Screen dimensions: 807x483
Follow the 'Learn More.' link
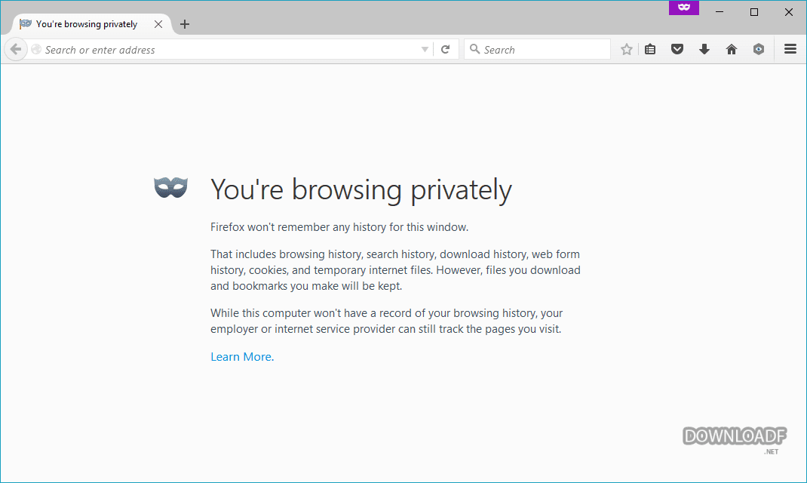(x=242, y=357)
